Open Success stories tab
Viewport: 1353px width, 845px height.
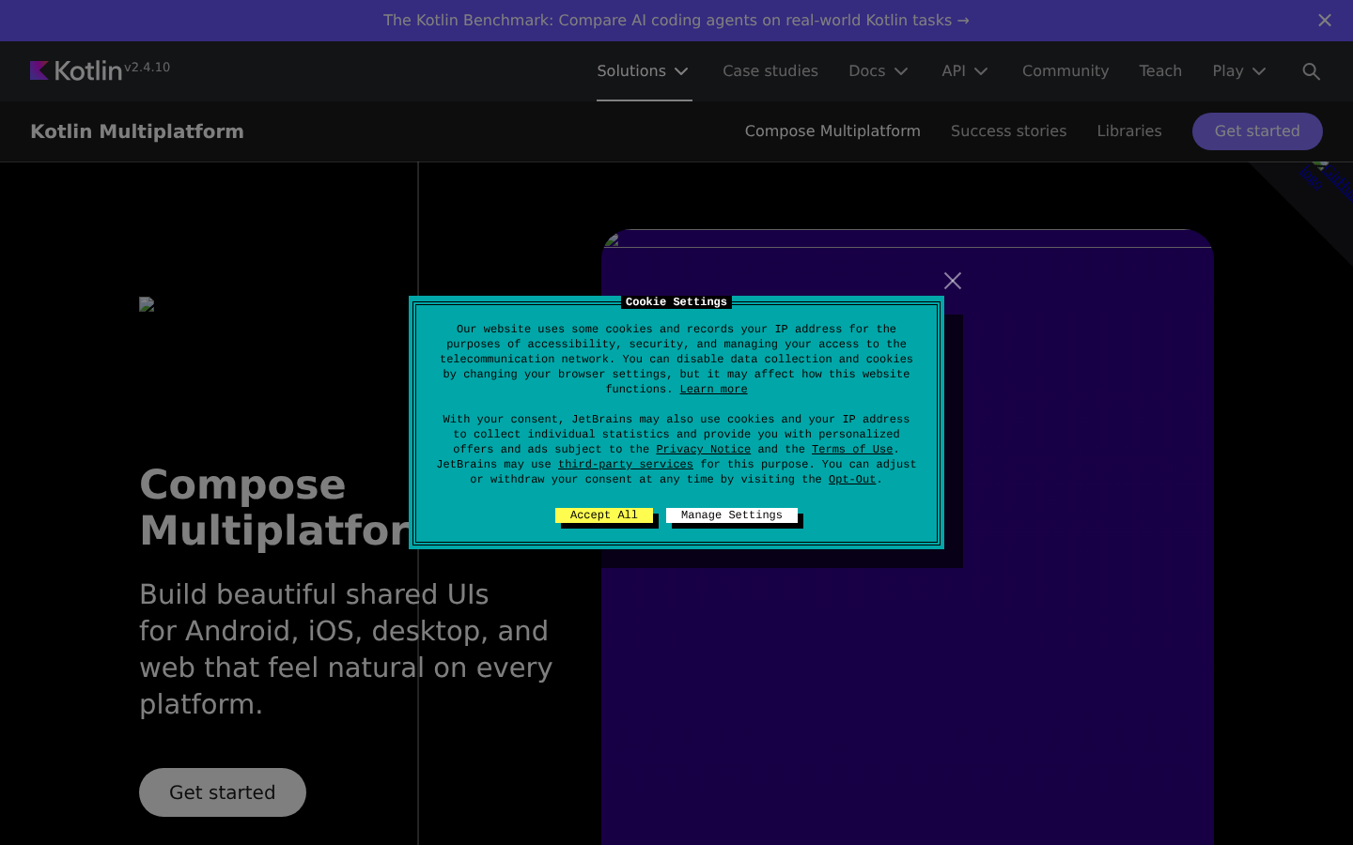[1008, 131]
